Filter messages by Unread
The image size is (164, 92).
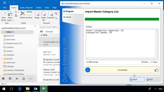click(x=49, y=31)
